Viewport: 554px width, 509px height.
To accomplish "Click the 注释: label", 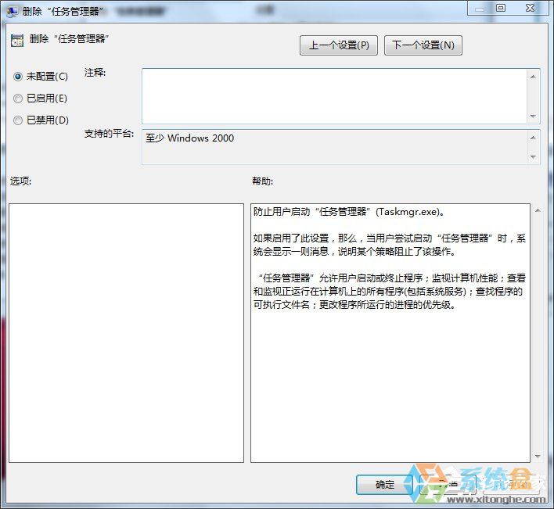I will 95,73.
